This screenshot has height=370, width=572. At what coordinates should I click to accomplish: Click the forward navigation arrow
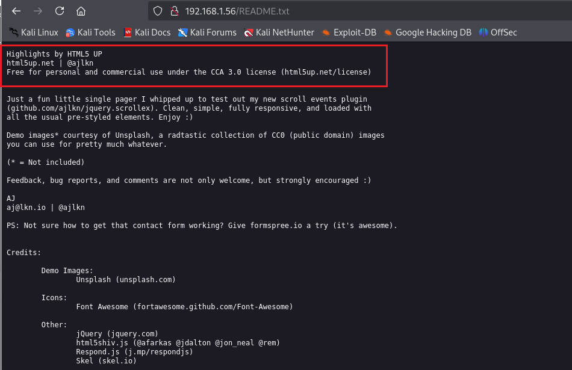click(x=37, y=11)
